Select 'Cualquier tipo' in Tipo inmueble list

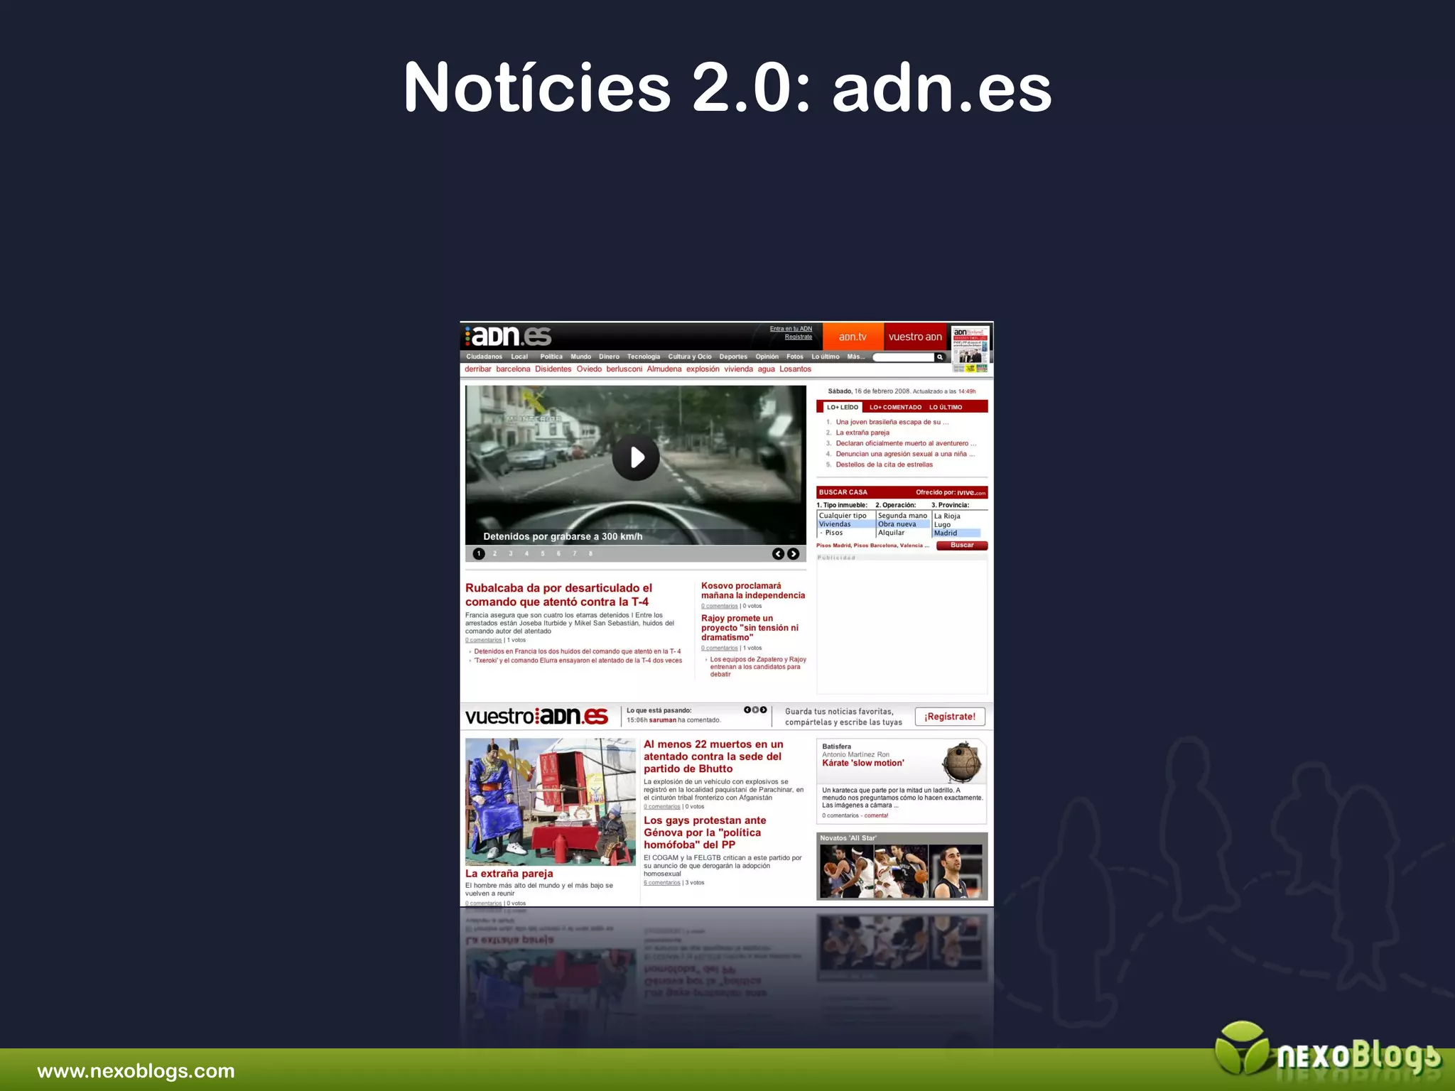(x=846, y=516)
